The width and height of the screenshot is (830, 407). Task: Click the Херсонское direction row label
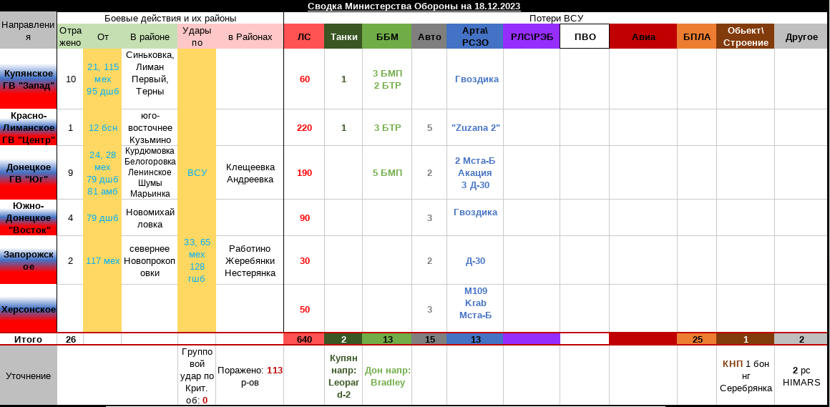[29, 309]
